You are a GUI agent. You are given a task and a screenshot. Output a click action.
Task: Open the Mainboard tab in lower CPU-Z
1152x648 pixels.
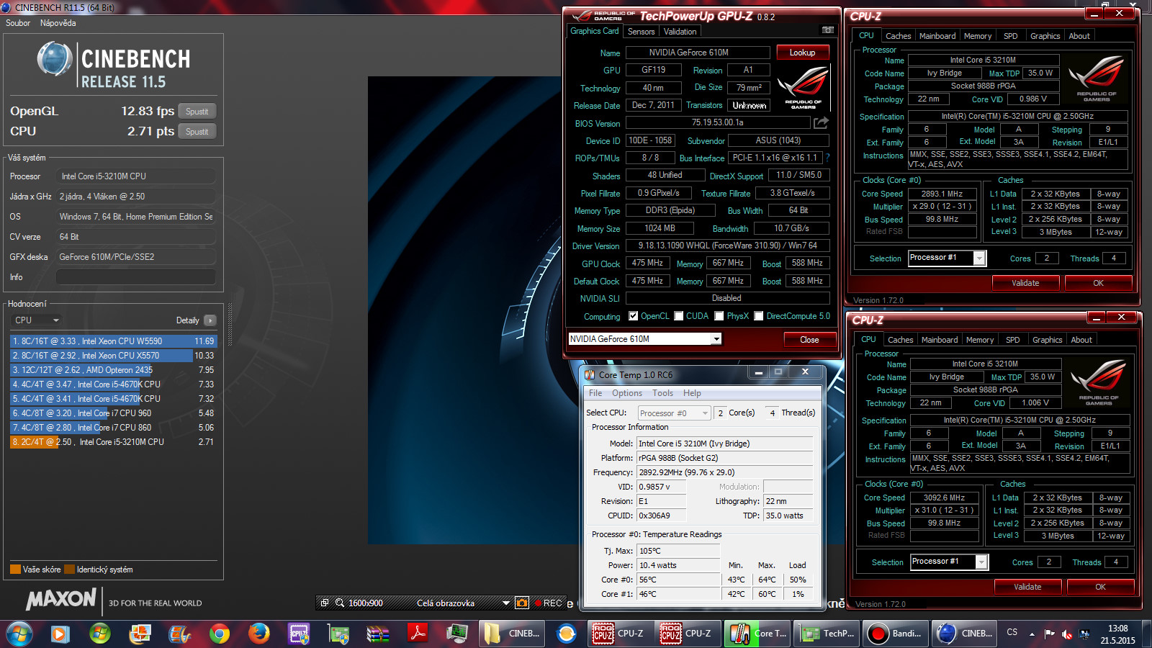coord(940,340)
